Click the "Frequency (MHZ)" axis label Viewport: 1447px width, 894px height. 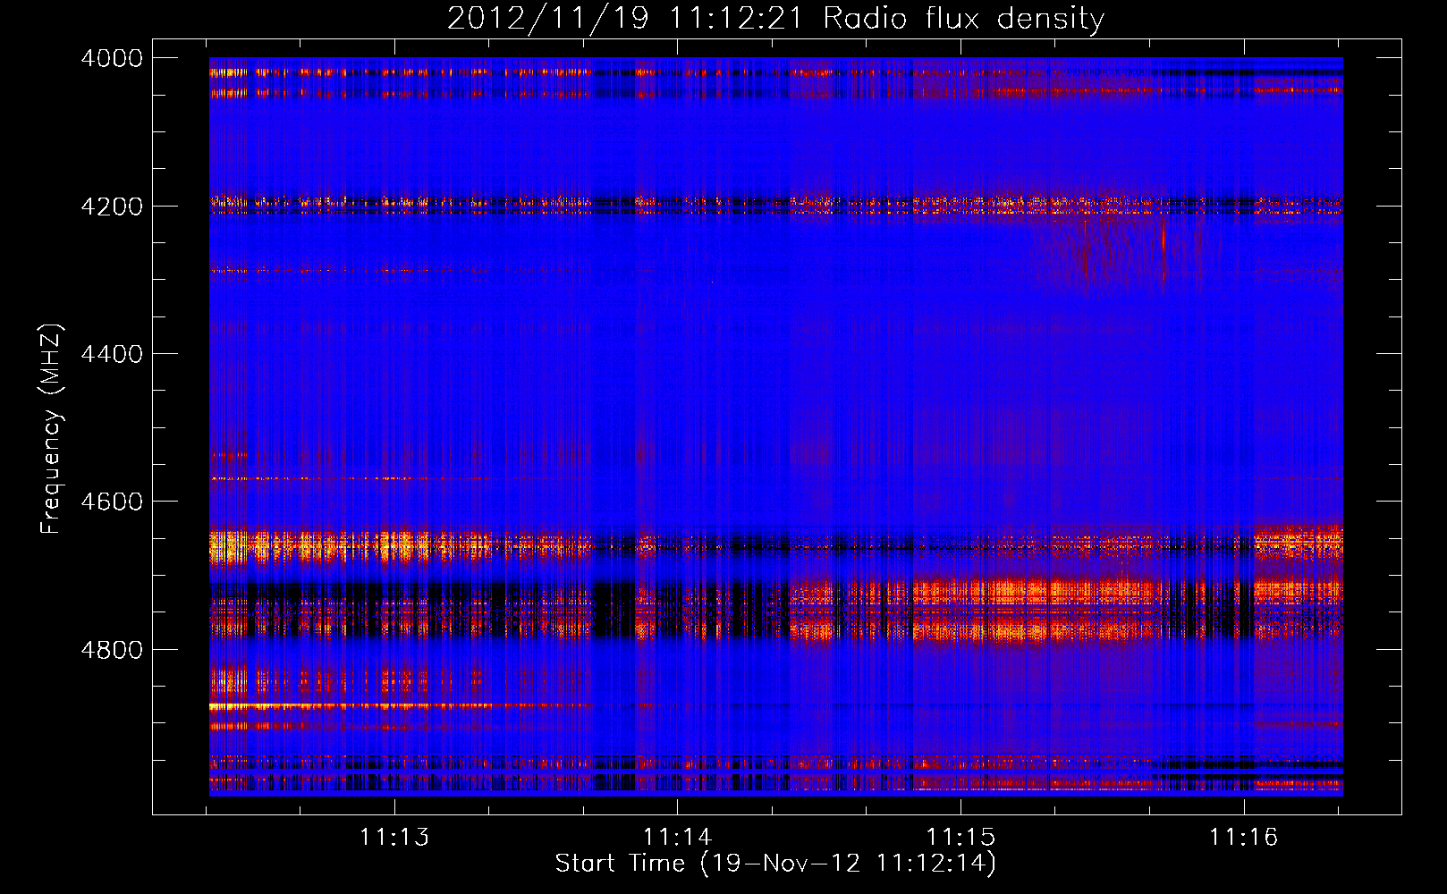coord(52,428)
